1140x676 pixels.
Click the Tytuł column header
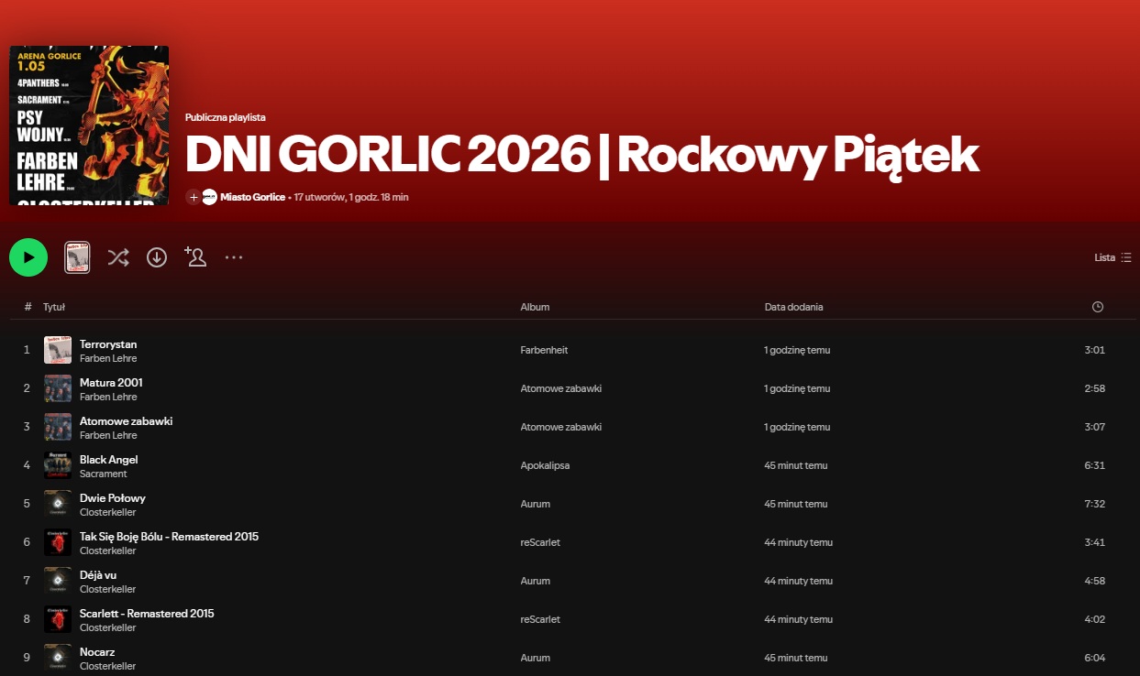point(54,307)
